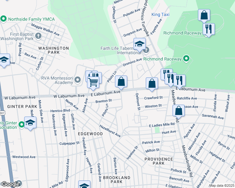Viewport: 235px width, 188px height.
Task: Open the RVA Montessori Academy label
Action: [57, 80]
